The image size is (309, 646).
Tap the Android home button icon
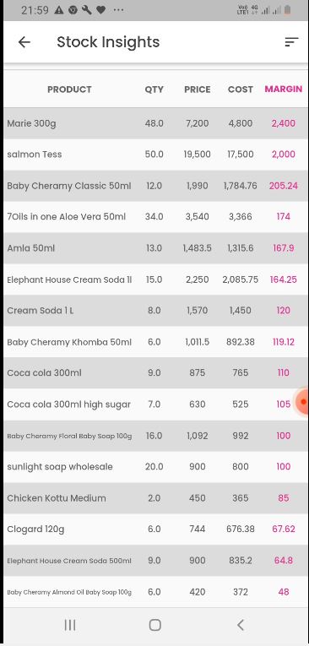[154, 625]
